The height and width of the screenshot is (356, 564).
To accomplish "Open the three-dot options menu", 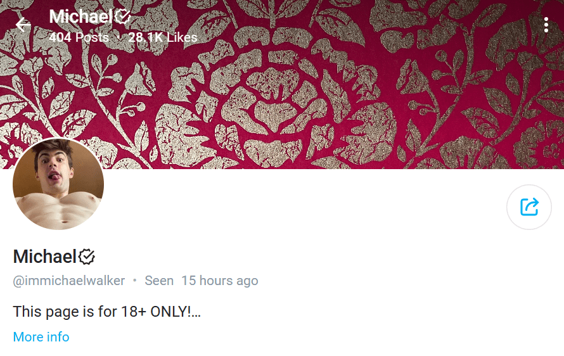I will (546, 25).
